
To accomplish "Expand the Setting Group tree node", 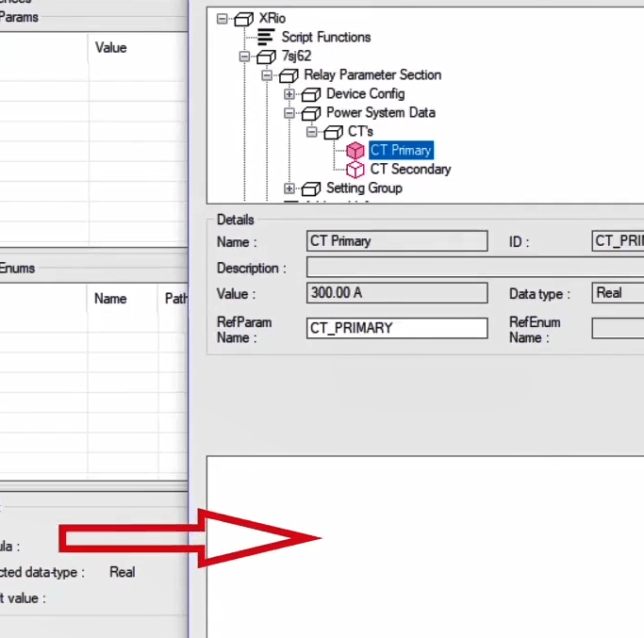I will click(x=290, y=188).
